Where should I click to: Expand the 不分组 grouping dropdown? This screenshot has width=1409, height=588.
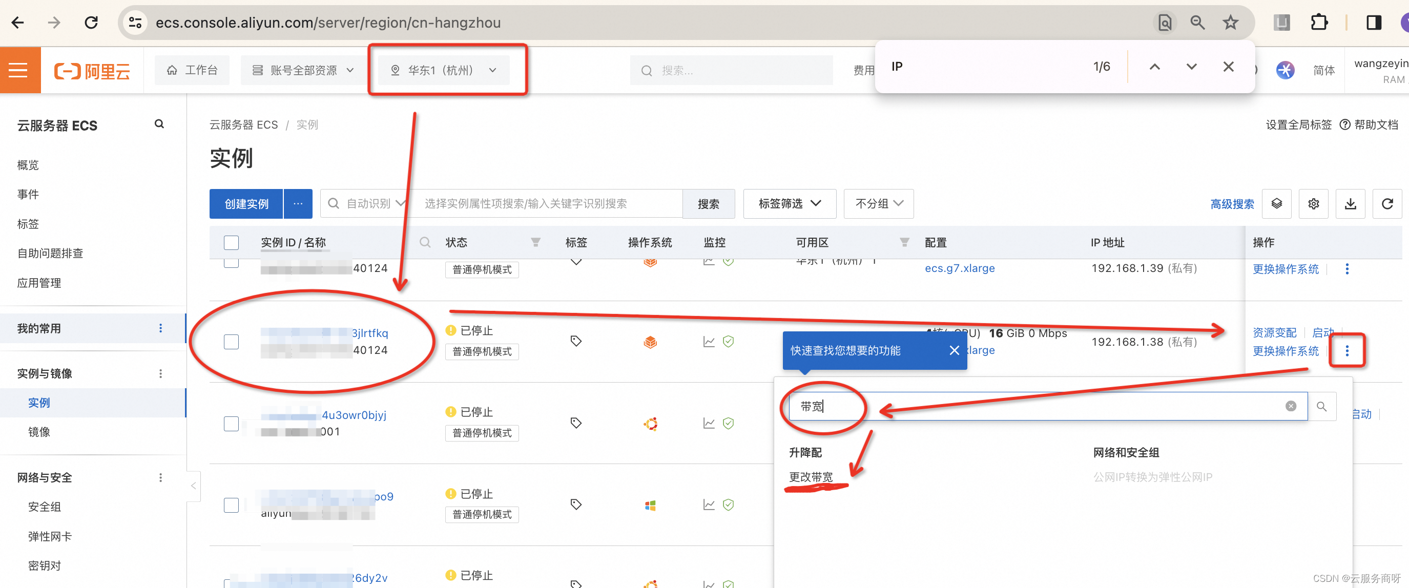pyautogui.click(x=878, y=204)
